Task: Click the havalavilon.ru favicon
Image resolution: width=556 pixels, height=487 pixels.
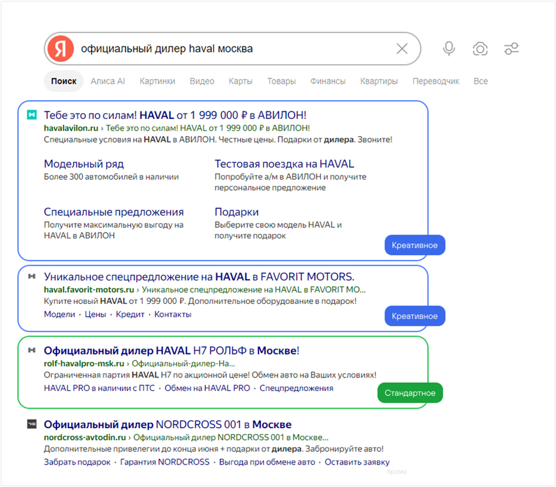Action: click(32, 114)
